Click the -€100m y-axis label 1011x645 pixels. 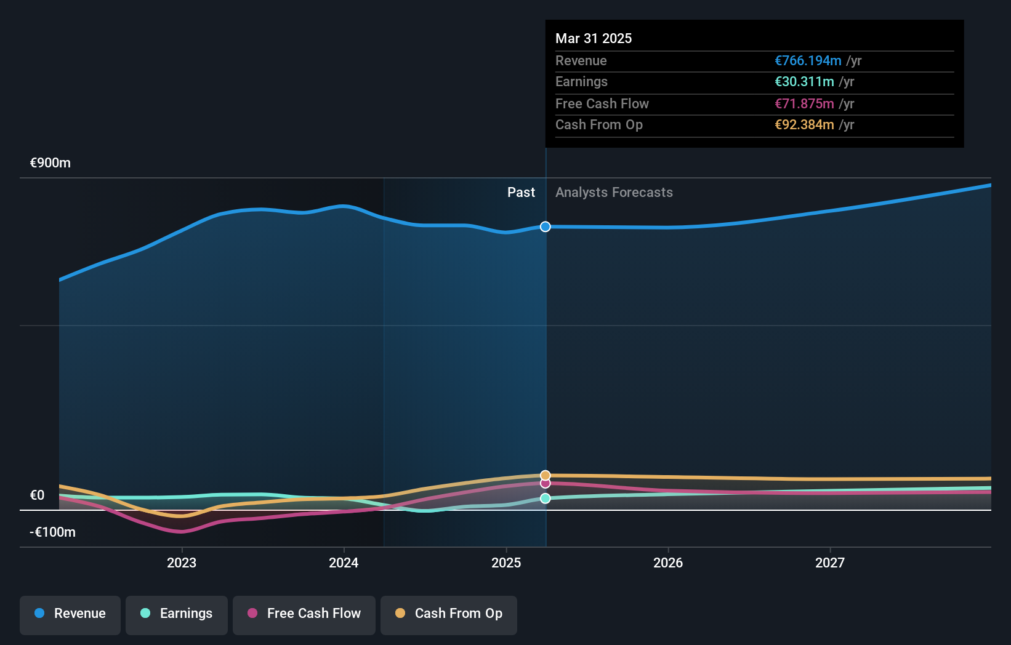point(52,532)
